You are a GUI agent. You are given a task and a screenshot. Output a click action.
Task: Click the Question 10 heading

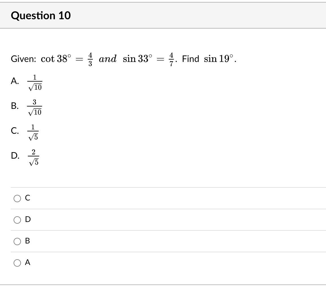41,16
